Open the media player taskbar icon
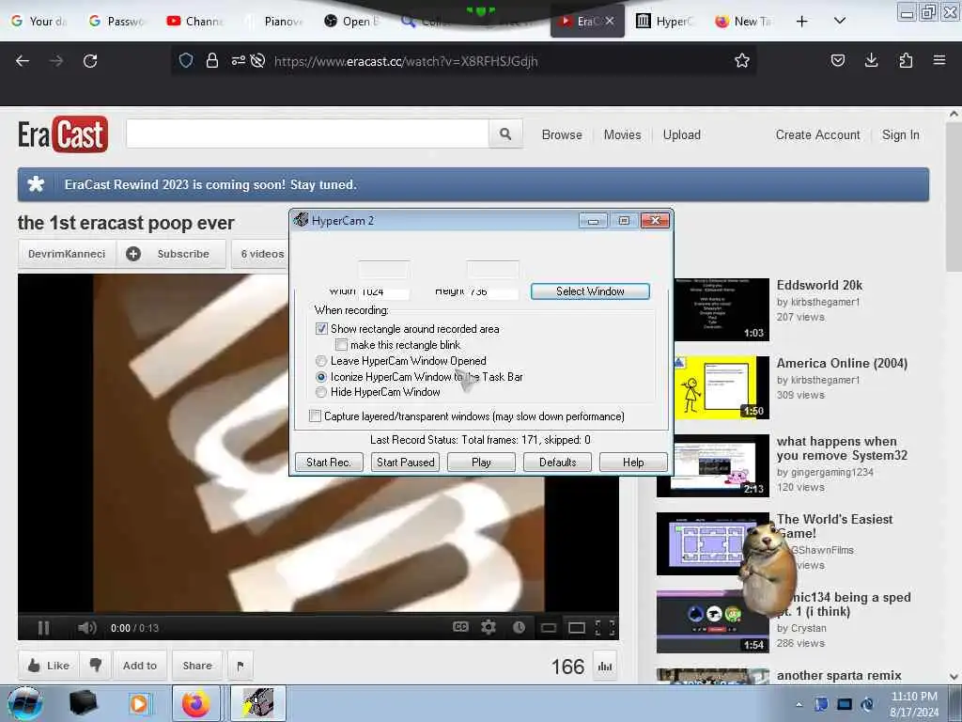Screen dimensions: 962x722 (x=139, y=703)
